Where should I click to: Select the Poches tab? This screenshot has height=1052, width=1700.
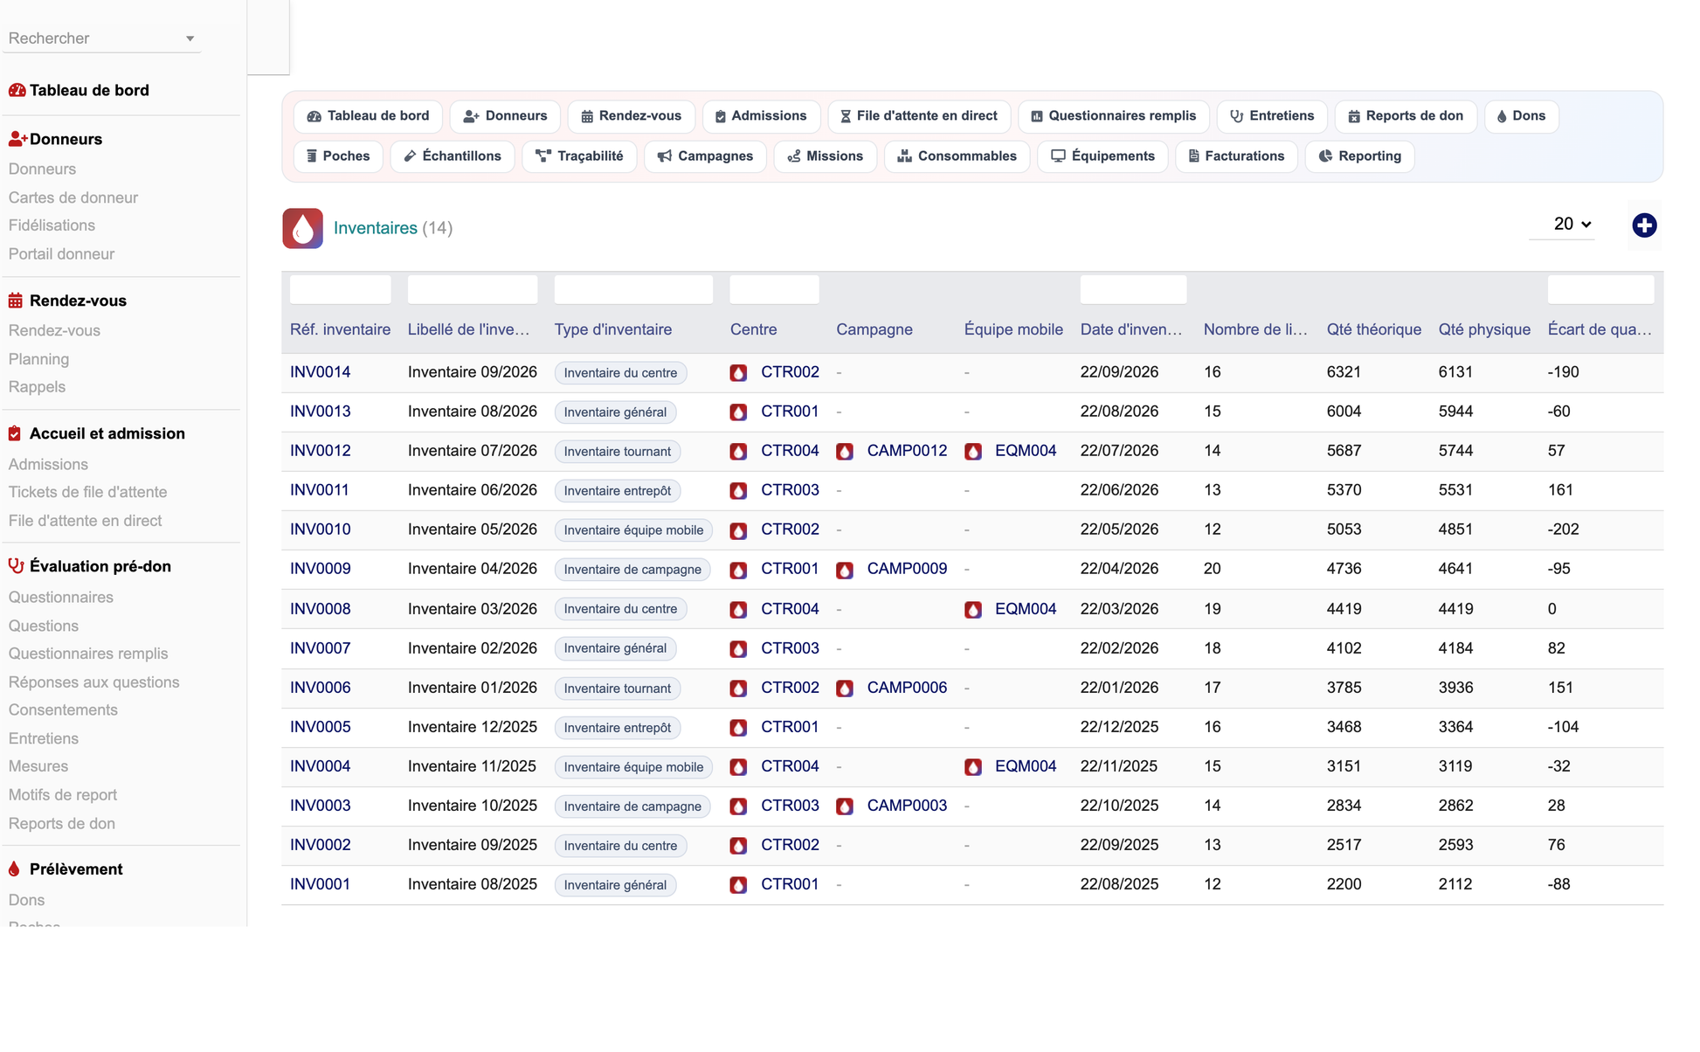click(x=338, y=156)
